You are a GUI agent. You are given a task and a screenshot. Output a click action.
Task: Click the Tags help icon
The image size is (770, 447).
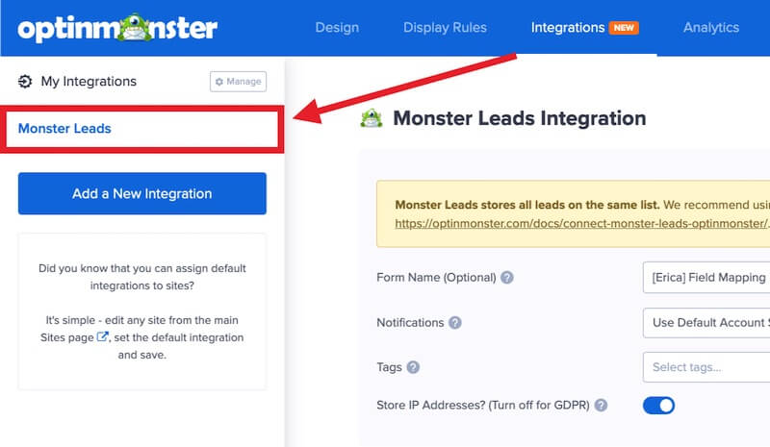pos(414,367)
